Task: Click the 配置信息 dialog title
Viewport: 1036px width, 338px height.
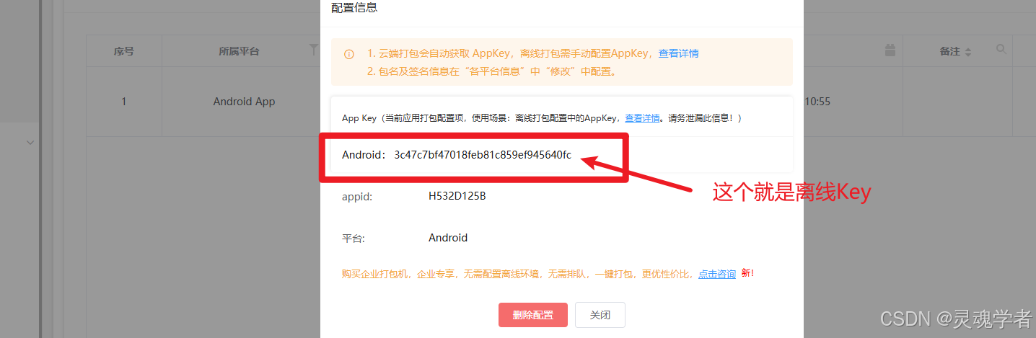Action: coord(354,9)
